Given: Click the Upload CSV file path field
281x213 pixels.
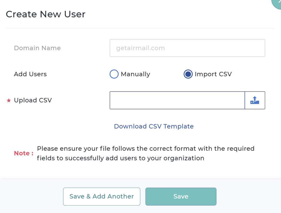Looking at the screenshot, I should point(177,100).
